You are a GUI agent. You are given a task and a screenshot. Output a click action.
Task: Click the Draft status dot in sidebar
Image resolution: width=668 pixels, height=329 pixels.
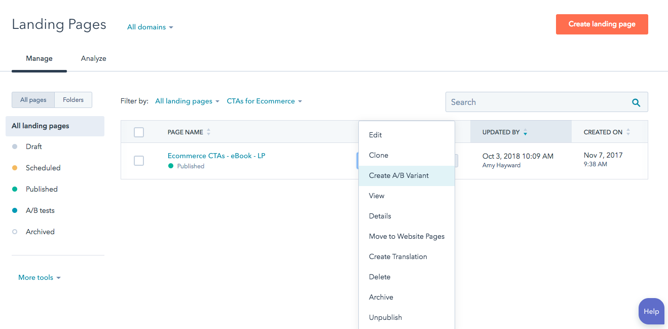tap(15, 147)
